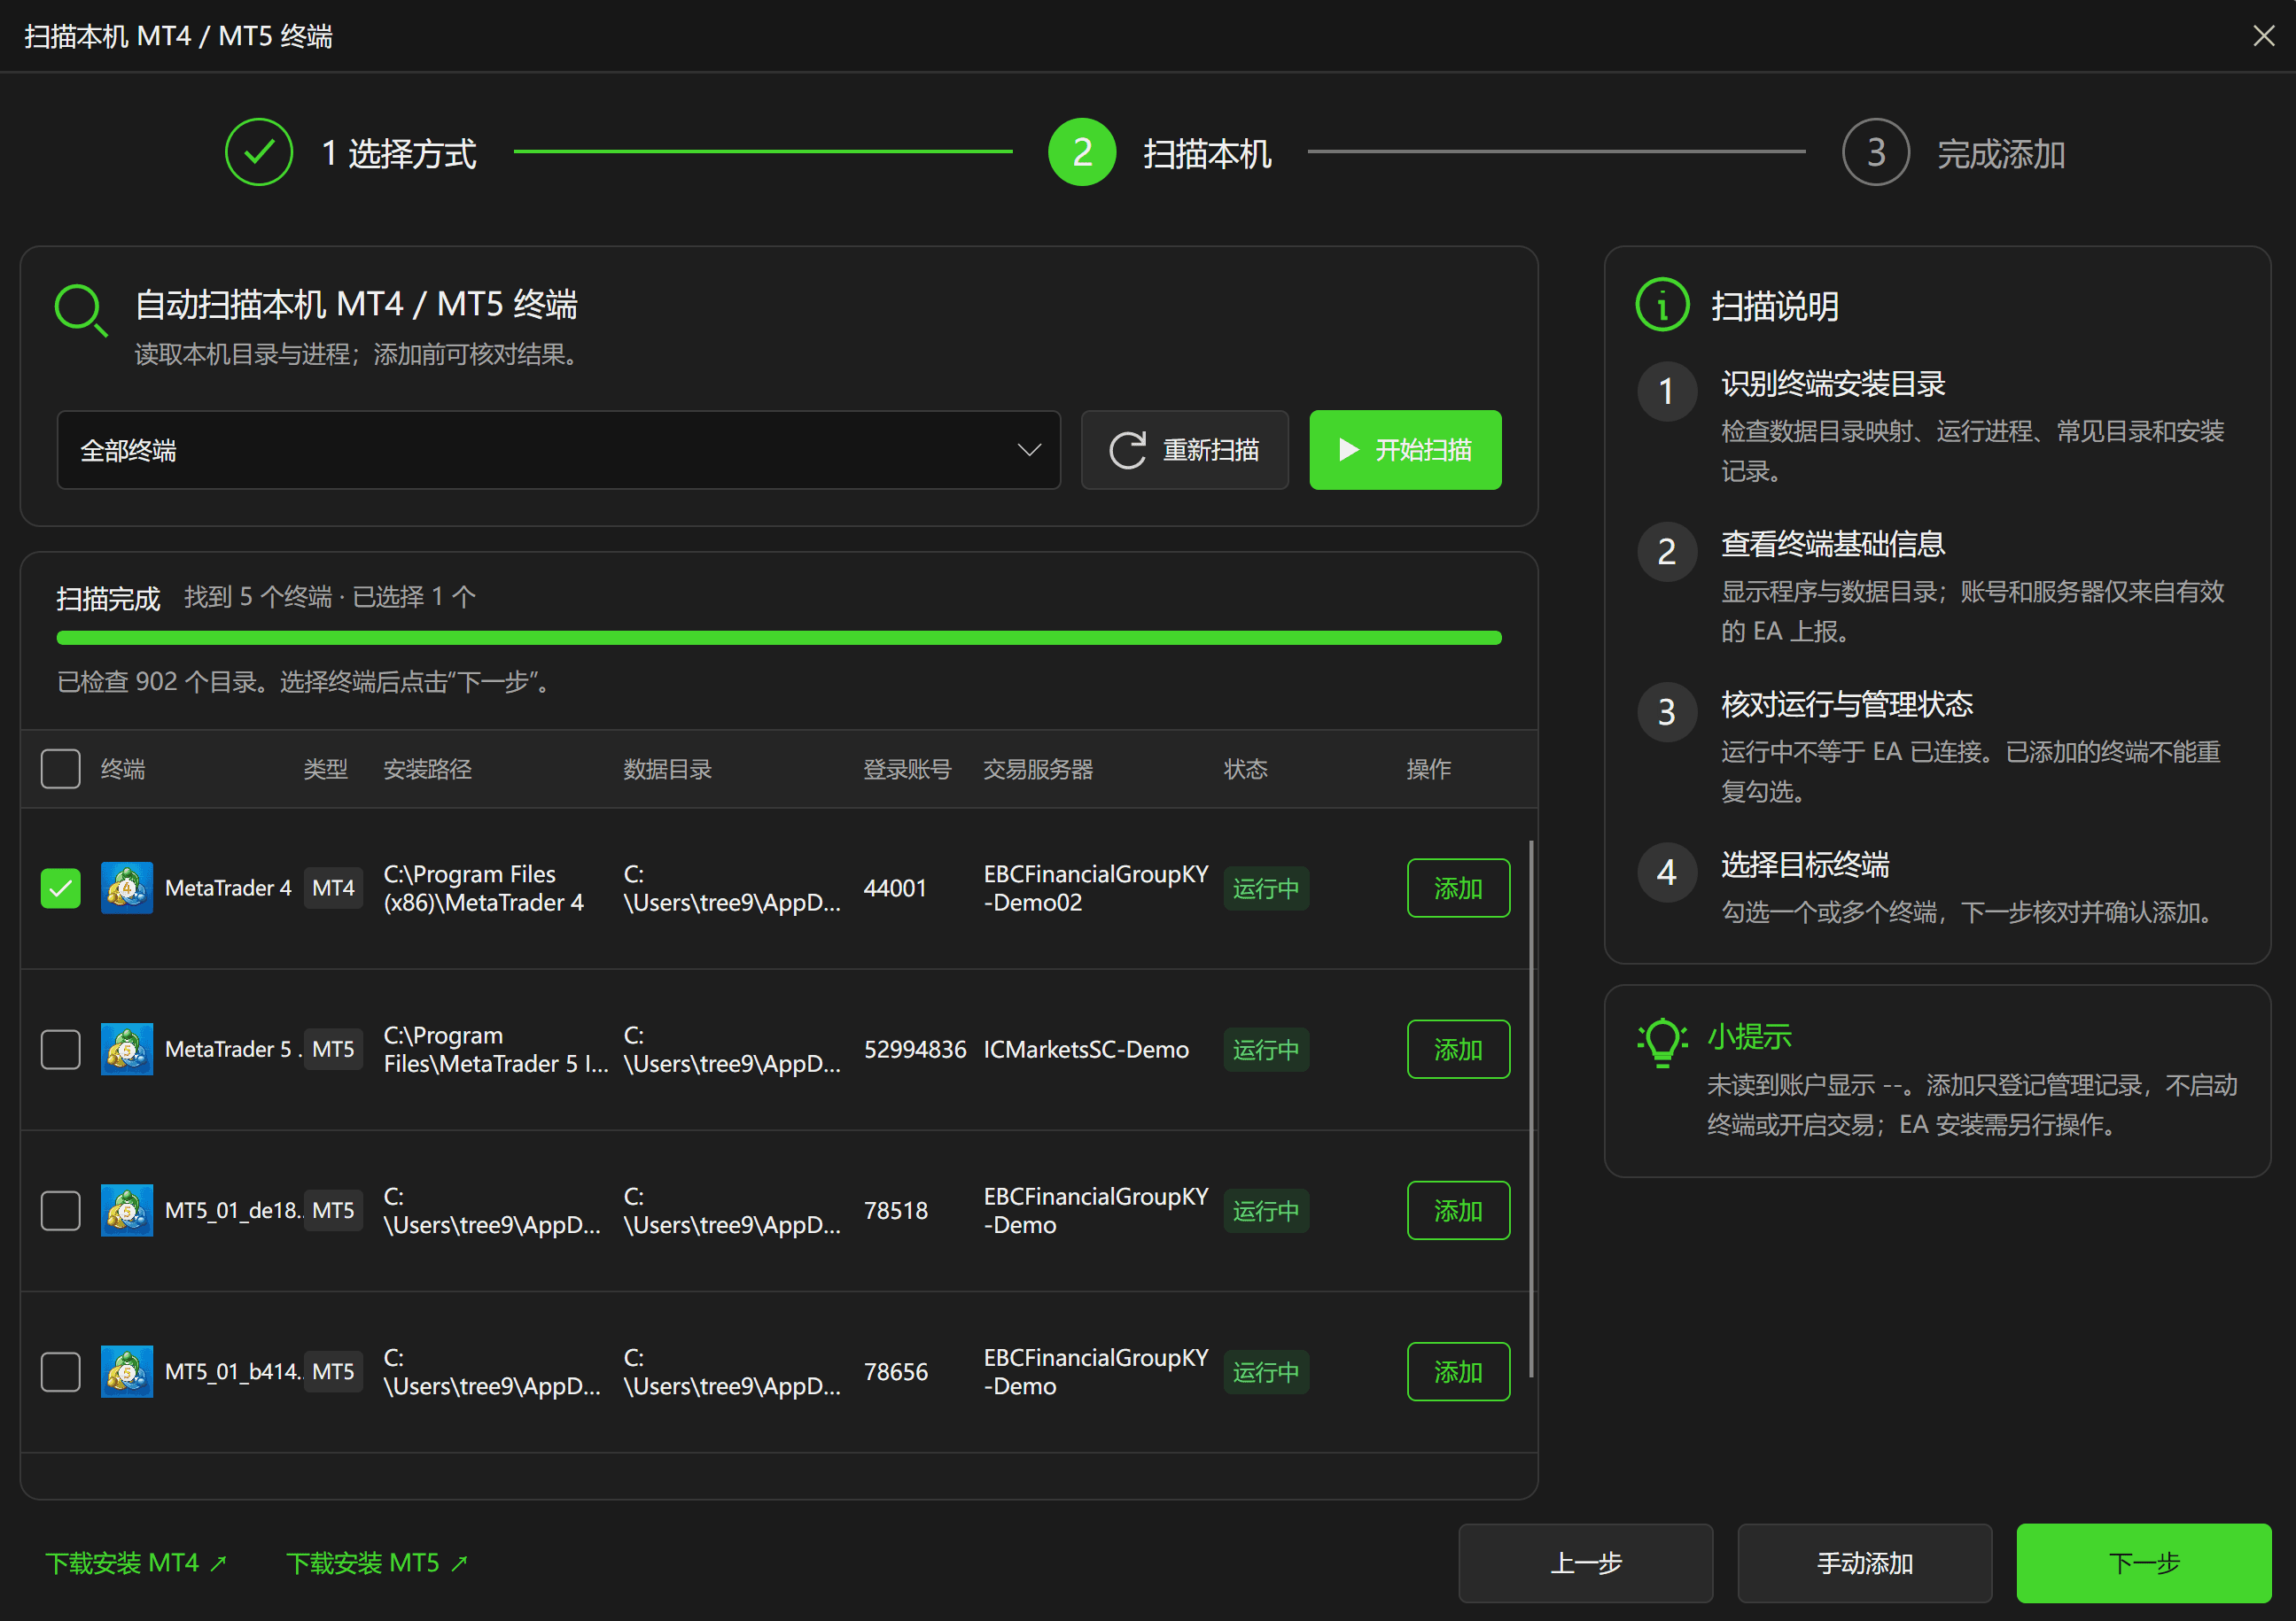The image size is (2296, 1621).
Task: Click the 数据目录 column header
Action: (x=668, y=769)
